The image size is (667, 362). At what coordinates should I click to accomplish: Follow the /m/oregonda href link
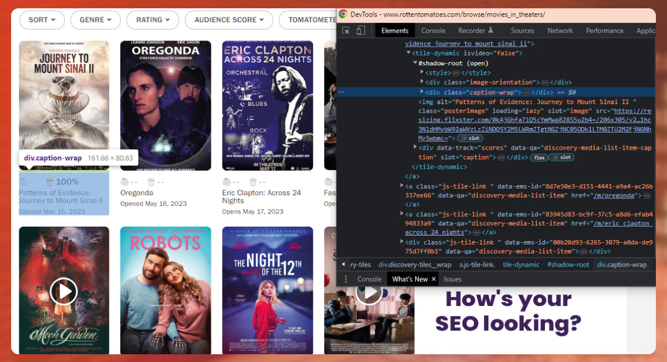[615, 196]
